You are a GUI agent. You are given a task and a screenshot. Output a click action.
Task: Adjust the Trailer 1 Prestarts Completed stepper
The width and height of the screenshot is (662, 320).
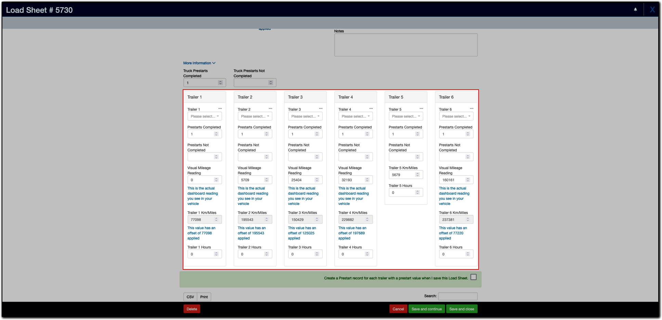[216, 134]
